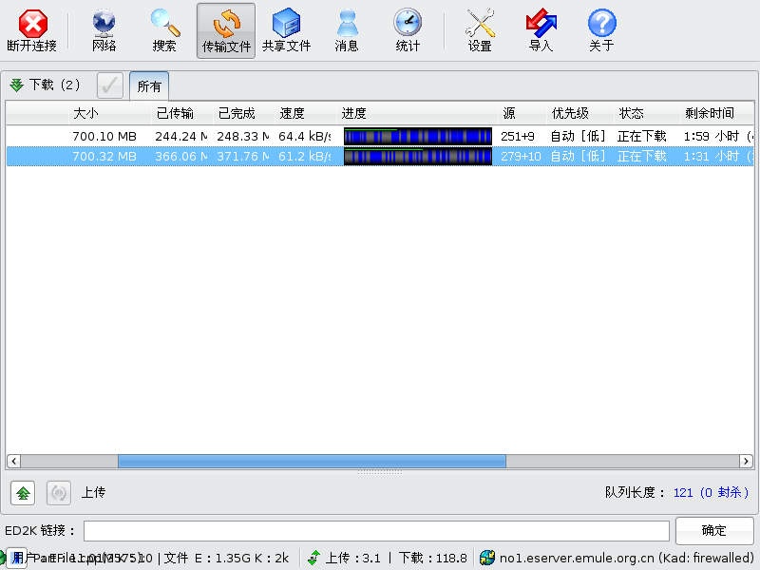Click the 61.2 kB/s speed cell
Viewport: 760px width, 570px height.
[304, 156]
